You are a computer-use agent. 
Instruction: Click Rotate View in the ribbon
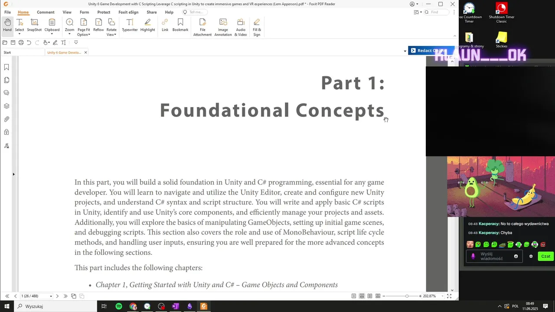(x=111, y=27)
